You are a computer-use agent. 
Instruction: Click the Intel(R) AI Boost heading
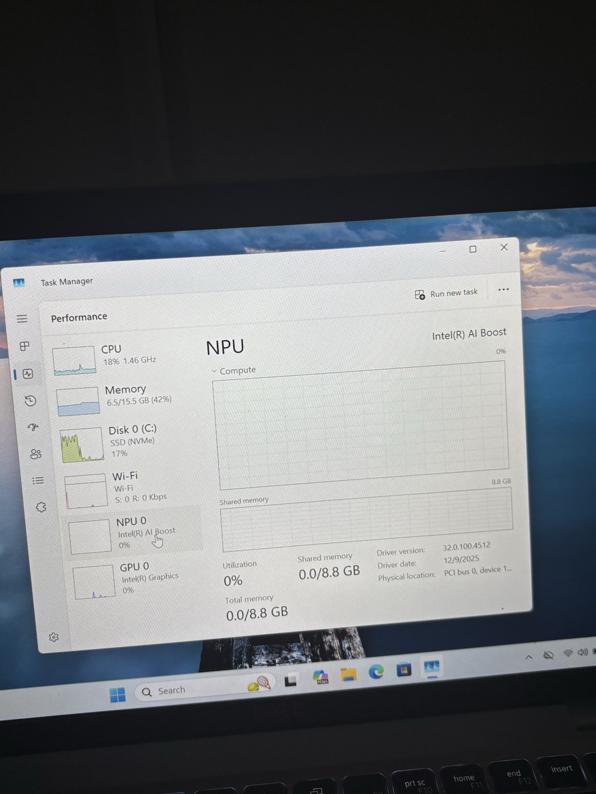click(x=469, y=334)
